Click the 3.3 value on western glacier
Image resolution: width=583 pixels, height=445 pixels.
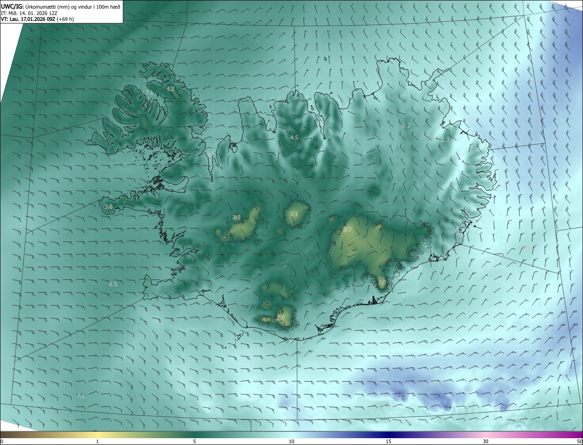pyautogui.click(x=236, y=217)
